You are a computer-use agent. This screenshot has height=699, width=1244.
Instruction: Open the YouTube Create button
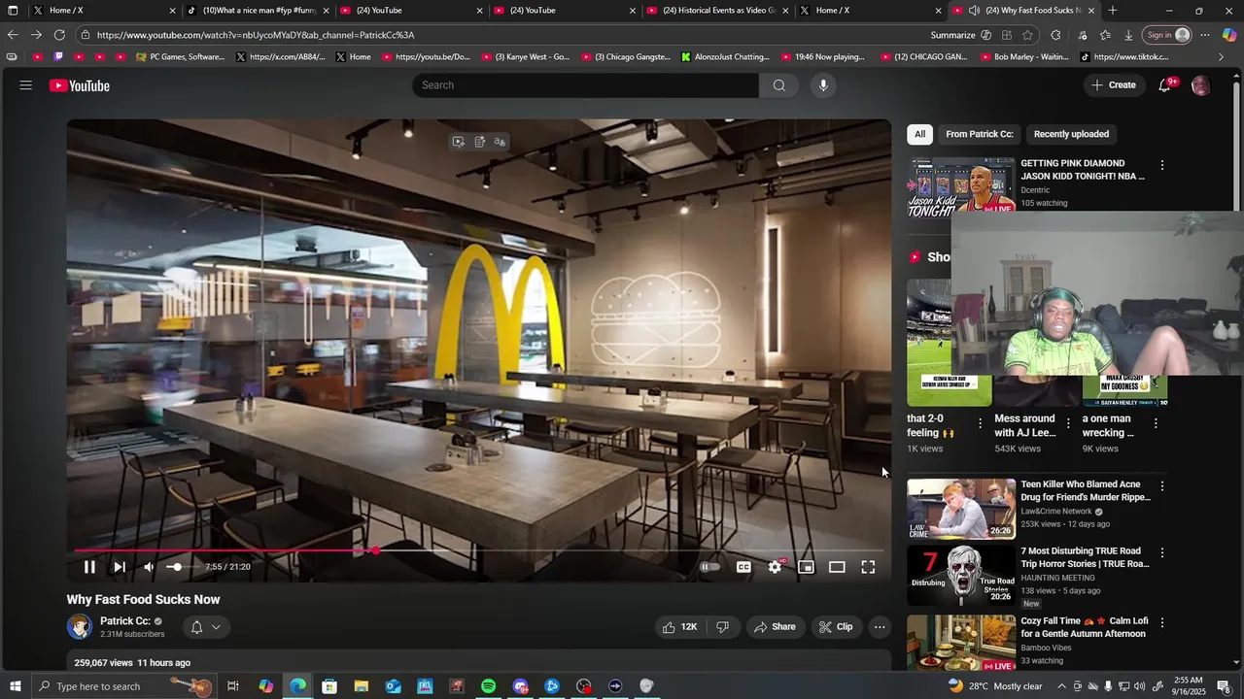click(x=1114, y=85)
